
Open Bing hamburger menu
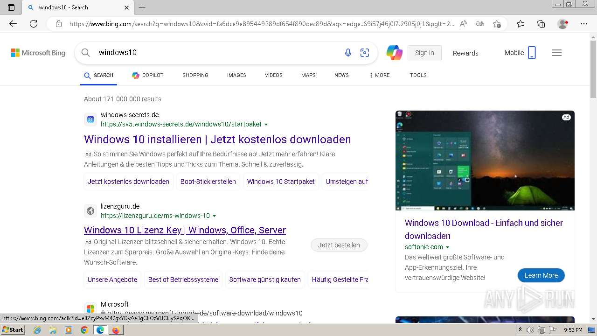click(557, 53)
